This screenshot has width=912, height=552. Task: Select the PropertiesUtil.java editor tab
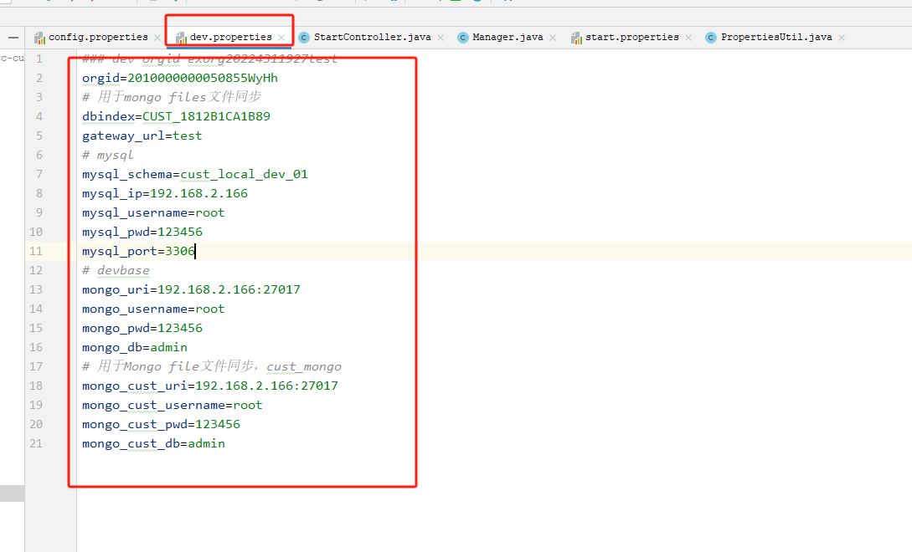775,38
